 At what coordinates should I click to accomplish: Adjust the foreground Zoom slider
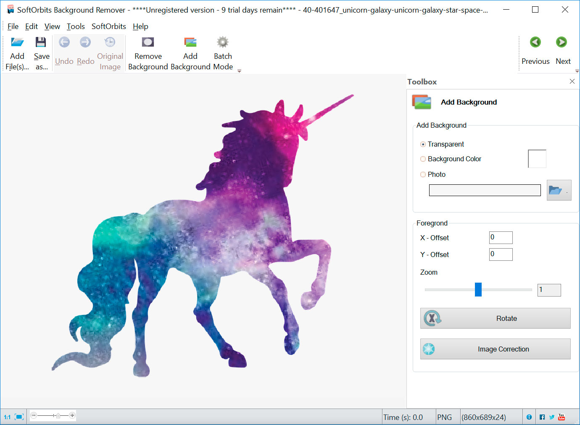pyautogui.click(x=478, y=290)
